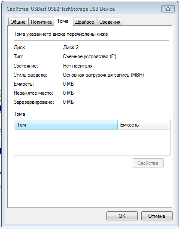Click the OK button
179x229 pixels.
pyautogui.click(x=122, y=216)
